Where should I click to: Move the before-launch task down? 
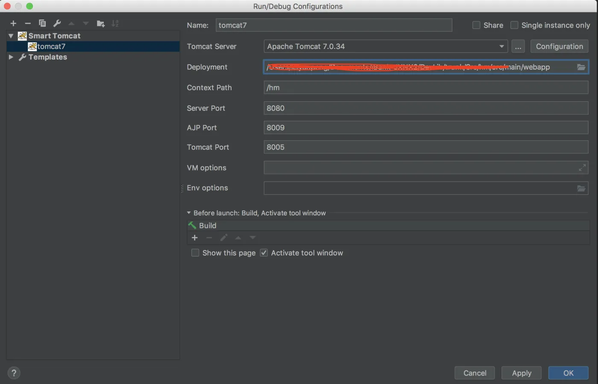[253, 238]
